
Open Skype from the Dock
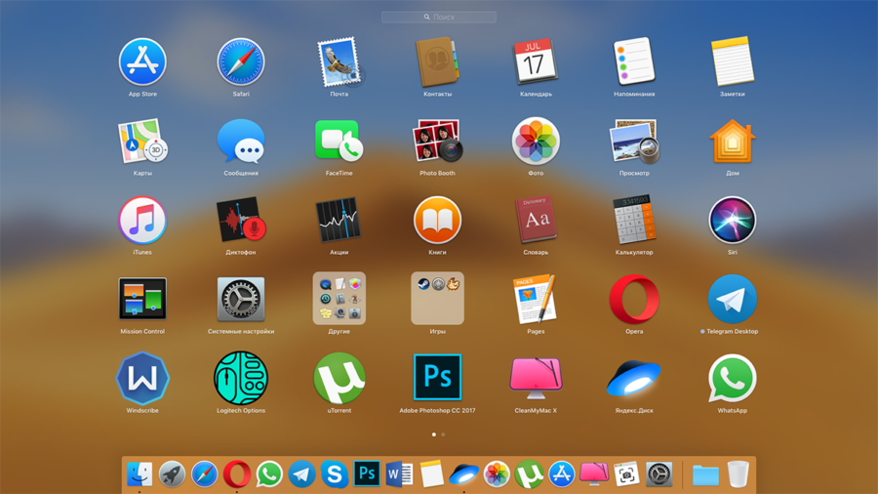tap(335, 474)
